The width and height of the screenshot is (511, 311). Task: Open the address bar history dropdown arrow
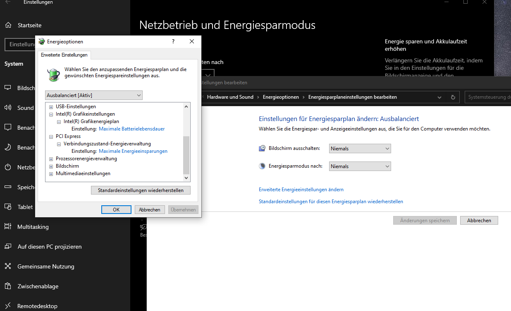pyautogui.click(x=439, y=97)
